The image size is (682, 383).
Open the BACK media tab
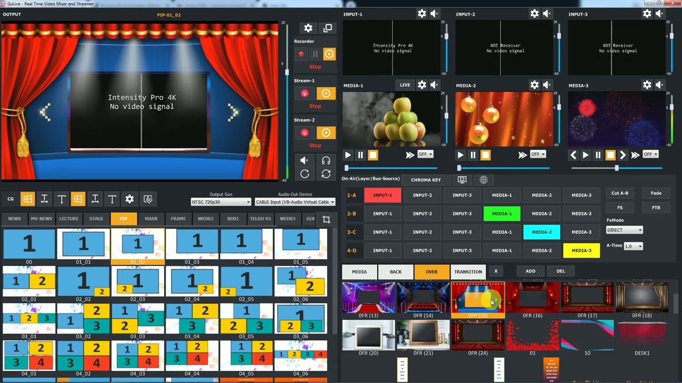[x=396, y=272]
